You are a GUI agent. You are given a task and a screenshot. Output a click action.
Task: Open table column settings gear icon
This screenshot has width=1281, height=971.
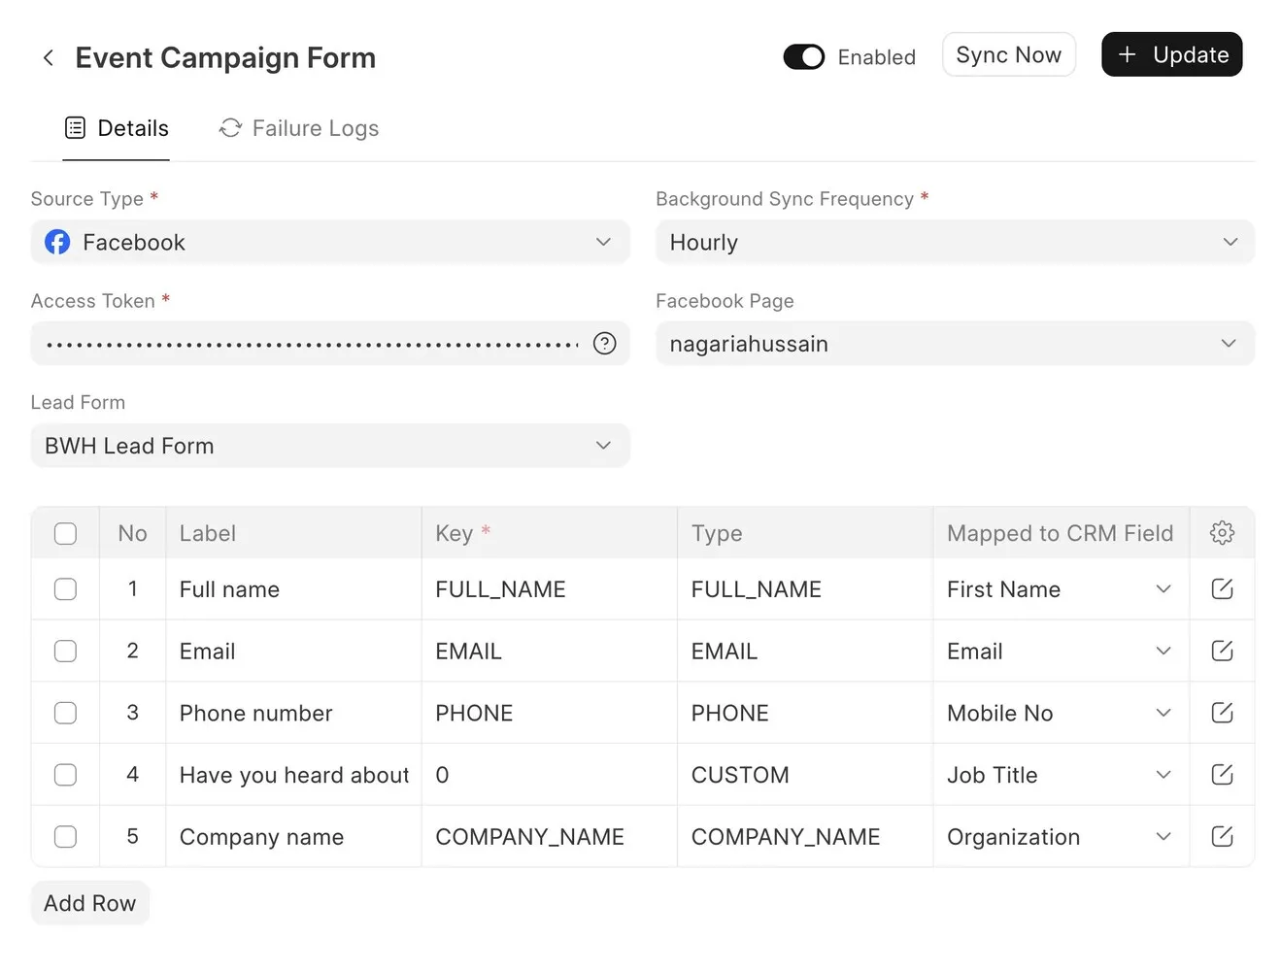(x=1222, y=533)
